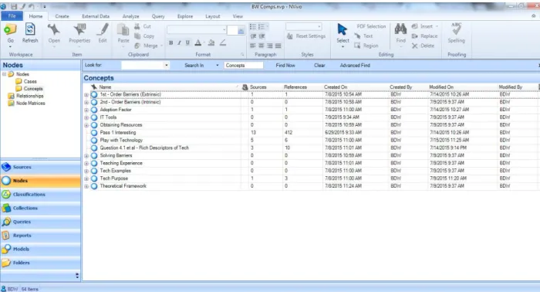540x292 pixels.
Task: Click the Find binoculars icon
Action: (x=400, y=29)
